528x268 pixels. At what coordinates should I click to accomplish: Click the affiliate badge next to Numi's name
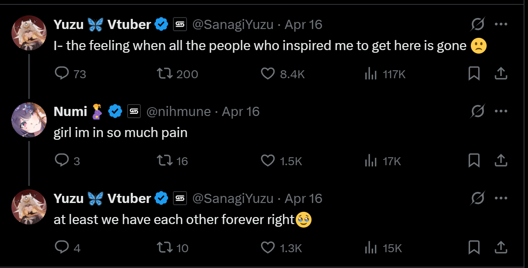pyautogui.click(x=134, y=112)
